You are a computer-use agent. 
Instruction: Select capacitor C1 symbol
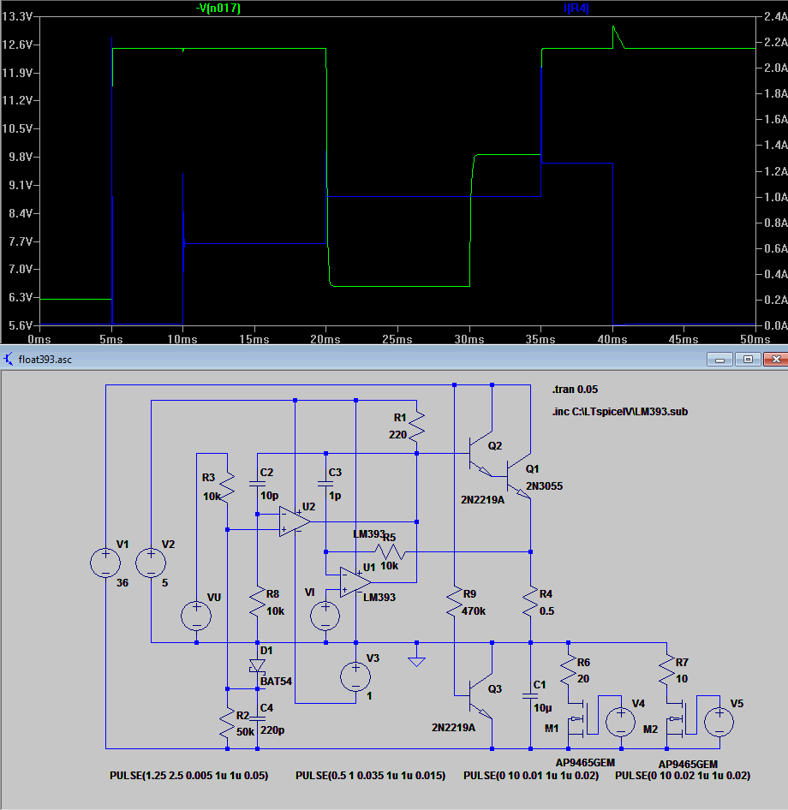pyautogui.click(x=531, y=696)
